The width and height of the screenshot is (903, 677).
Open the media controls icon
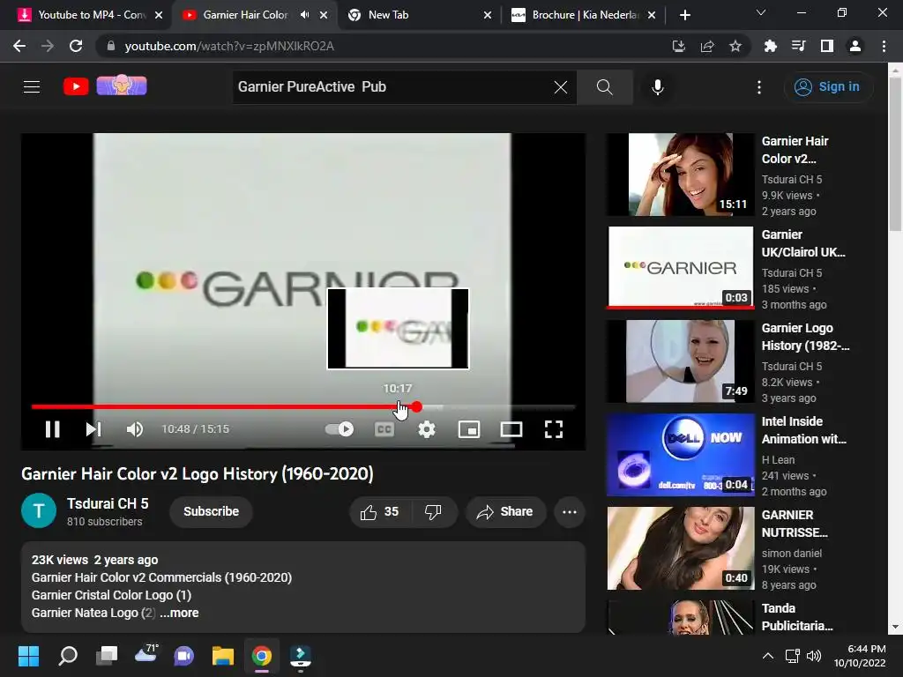798,46
